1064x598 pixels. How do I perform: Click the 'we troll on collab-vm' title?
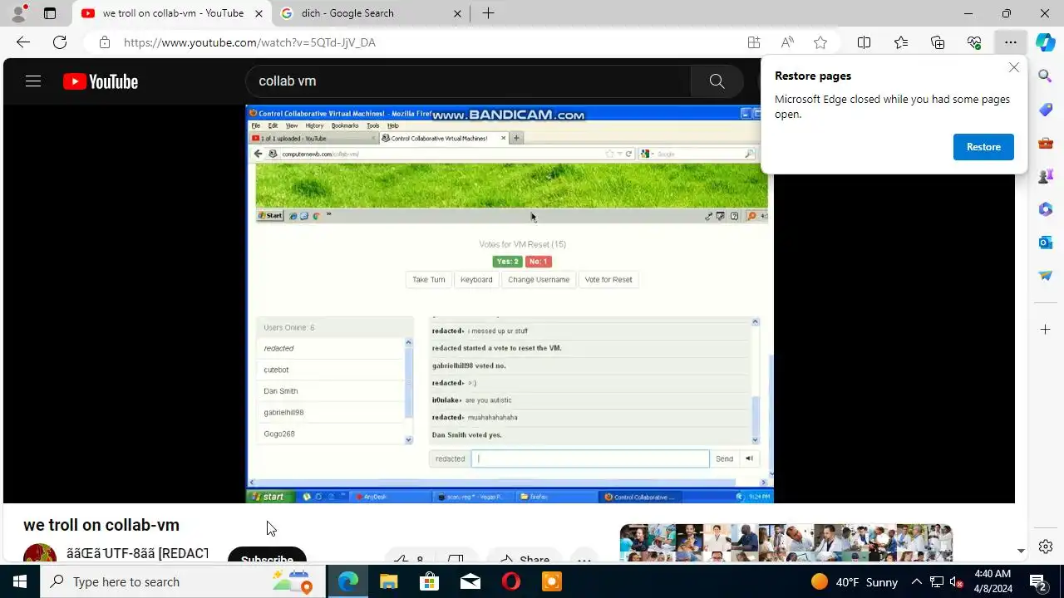[101, 525]
